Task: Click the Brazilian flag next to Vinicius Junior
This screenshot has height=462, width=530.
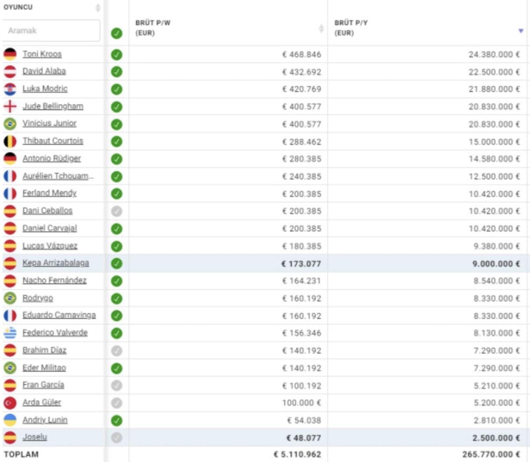Action: click(10, 124)
